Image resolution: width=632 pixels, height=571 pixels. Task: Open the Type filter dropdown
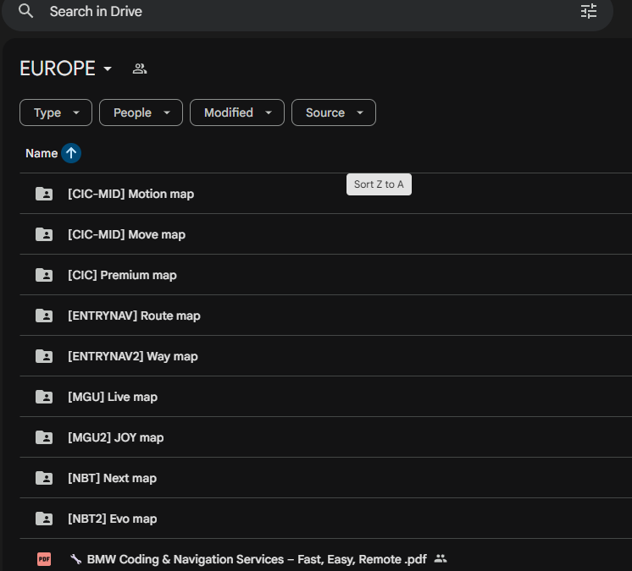[x=56, y=113]
